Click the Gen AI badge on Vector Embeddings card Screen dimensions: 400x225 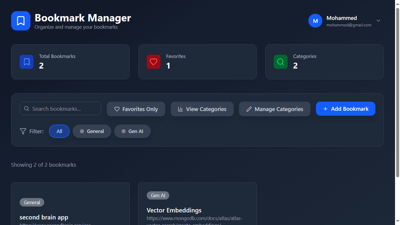pos(158,195)
